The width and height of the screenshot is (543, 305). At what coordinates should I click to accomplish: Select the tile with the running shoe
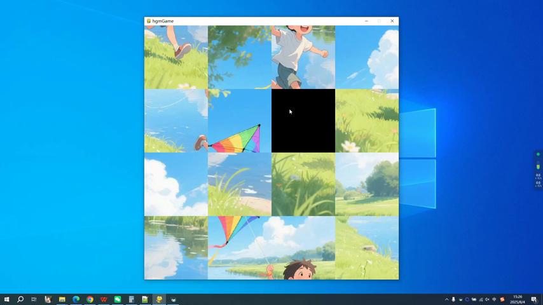[176, 57]
